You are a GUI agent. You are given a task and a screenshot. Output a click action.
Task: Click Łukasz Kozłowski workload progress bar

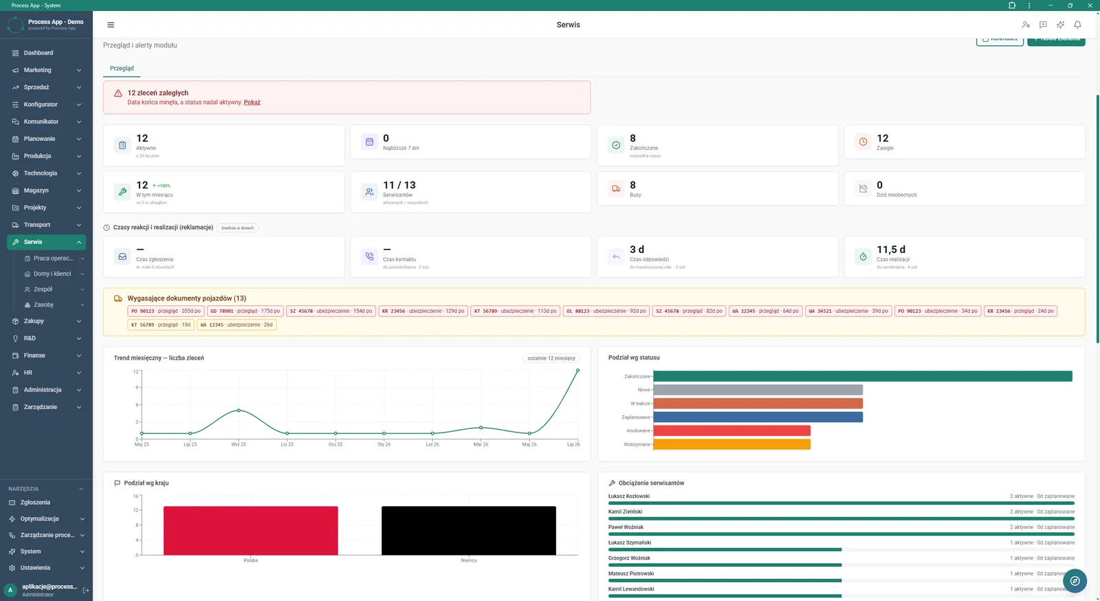tap(841, 503)
